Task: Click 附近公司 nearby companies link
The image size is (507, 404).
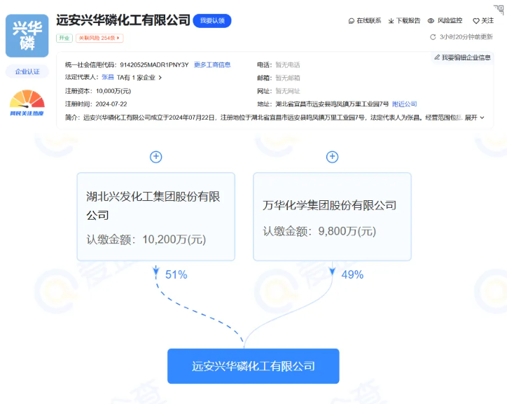Action: (x=405, y=104)
